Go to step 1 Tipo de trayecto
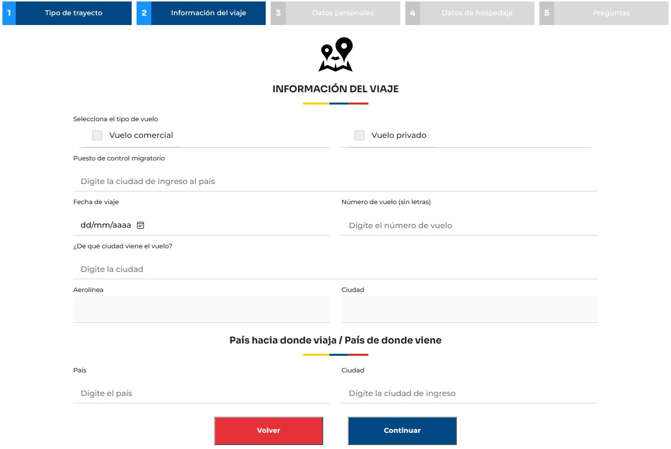 point(67,13)
